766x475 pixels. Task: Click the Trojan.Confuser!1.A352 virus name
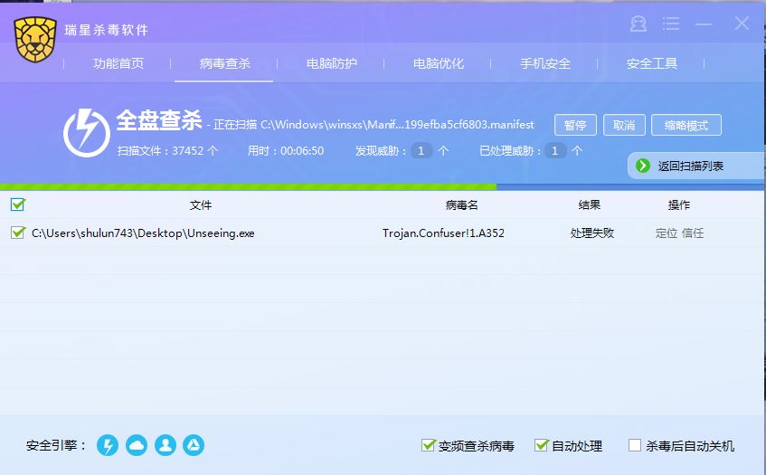click(443, 233)
